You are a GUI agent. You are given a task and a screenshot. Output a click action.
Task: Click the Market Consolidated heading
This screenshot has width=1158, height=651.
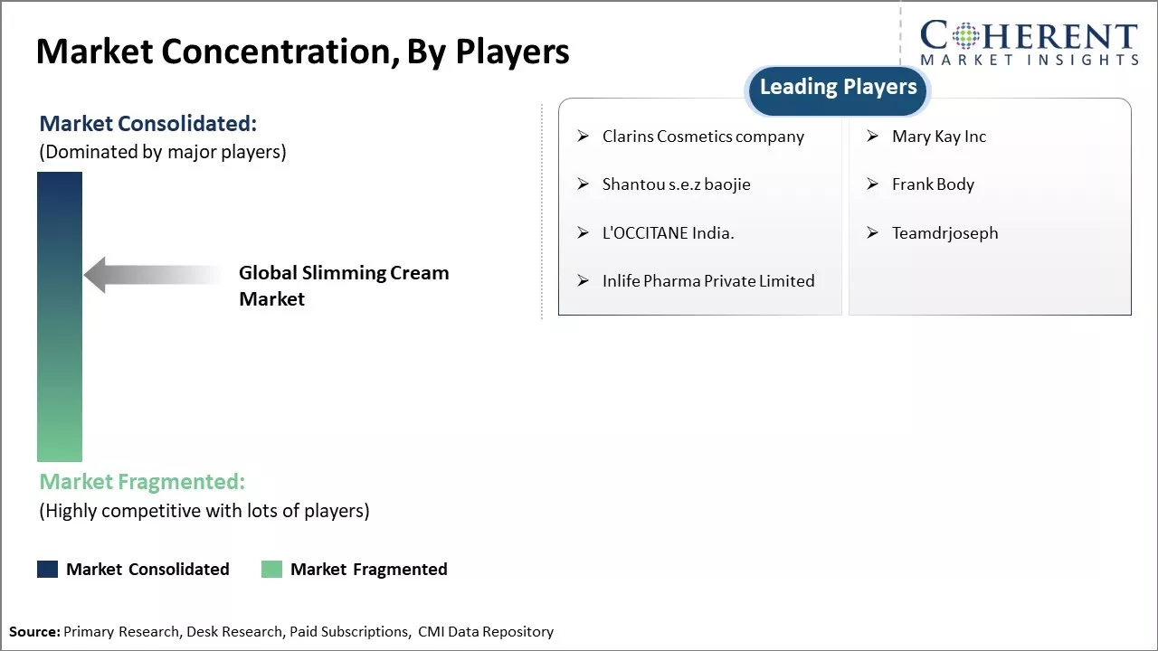coord(148,124)
